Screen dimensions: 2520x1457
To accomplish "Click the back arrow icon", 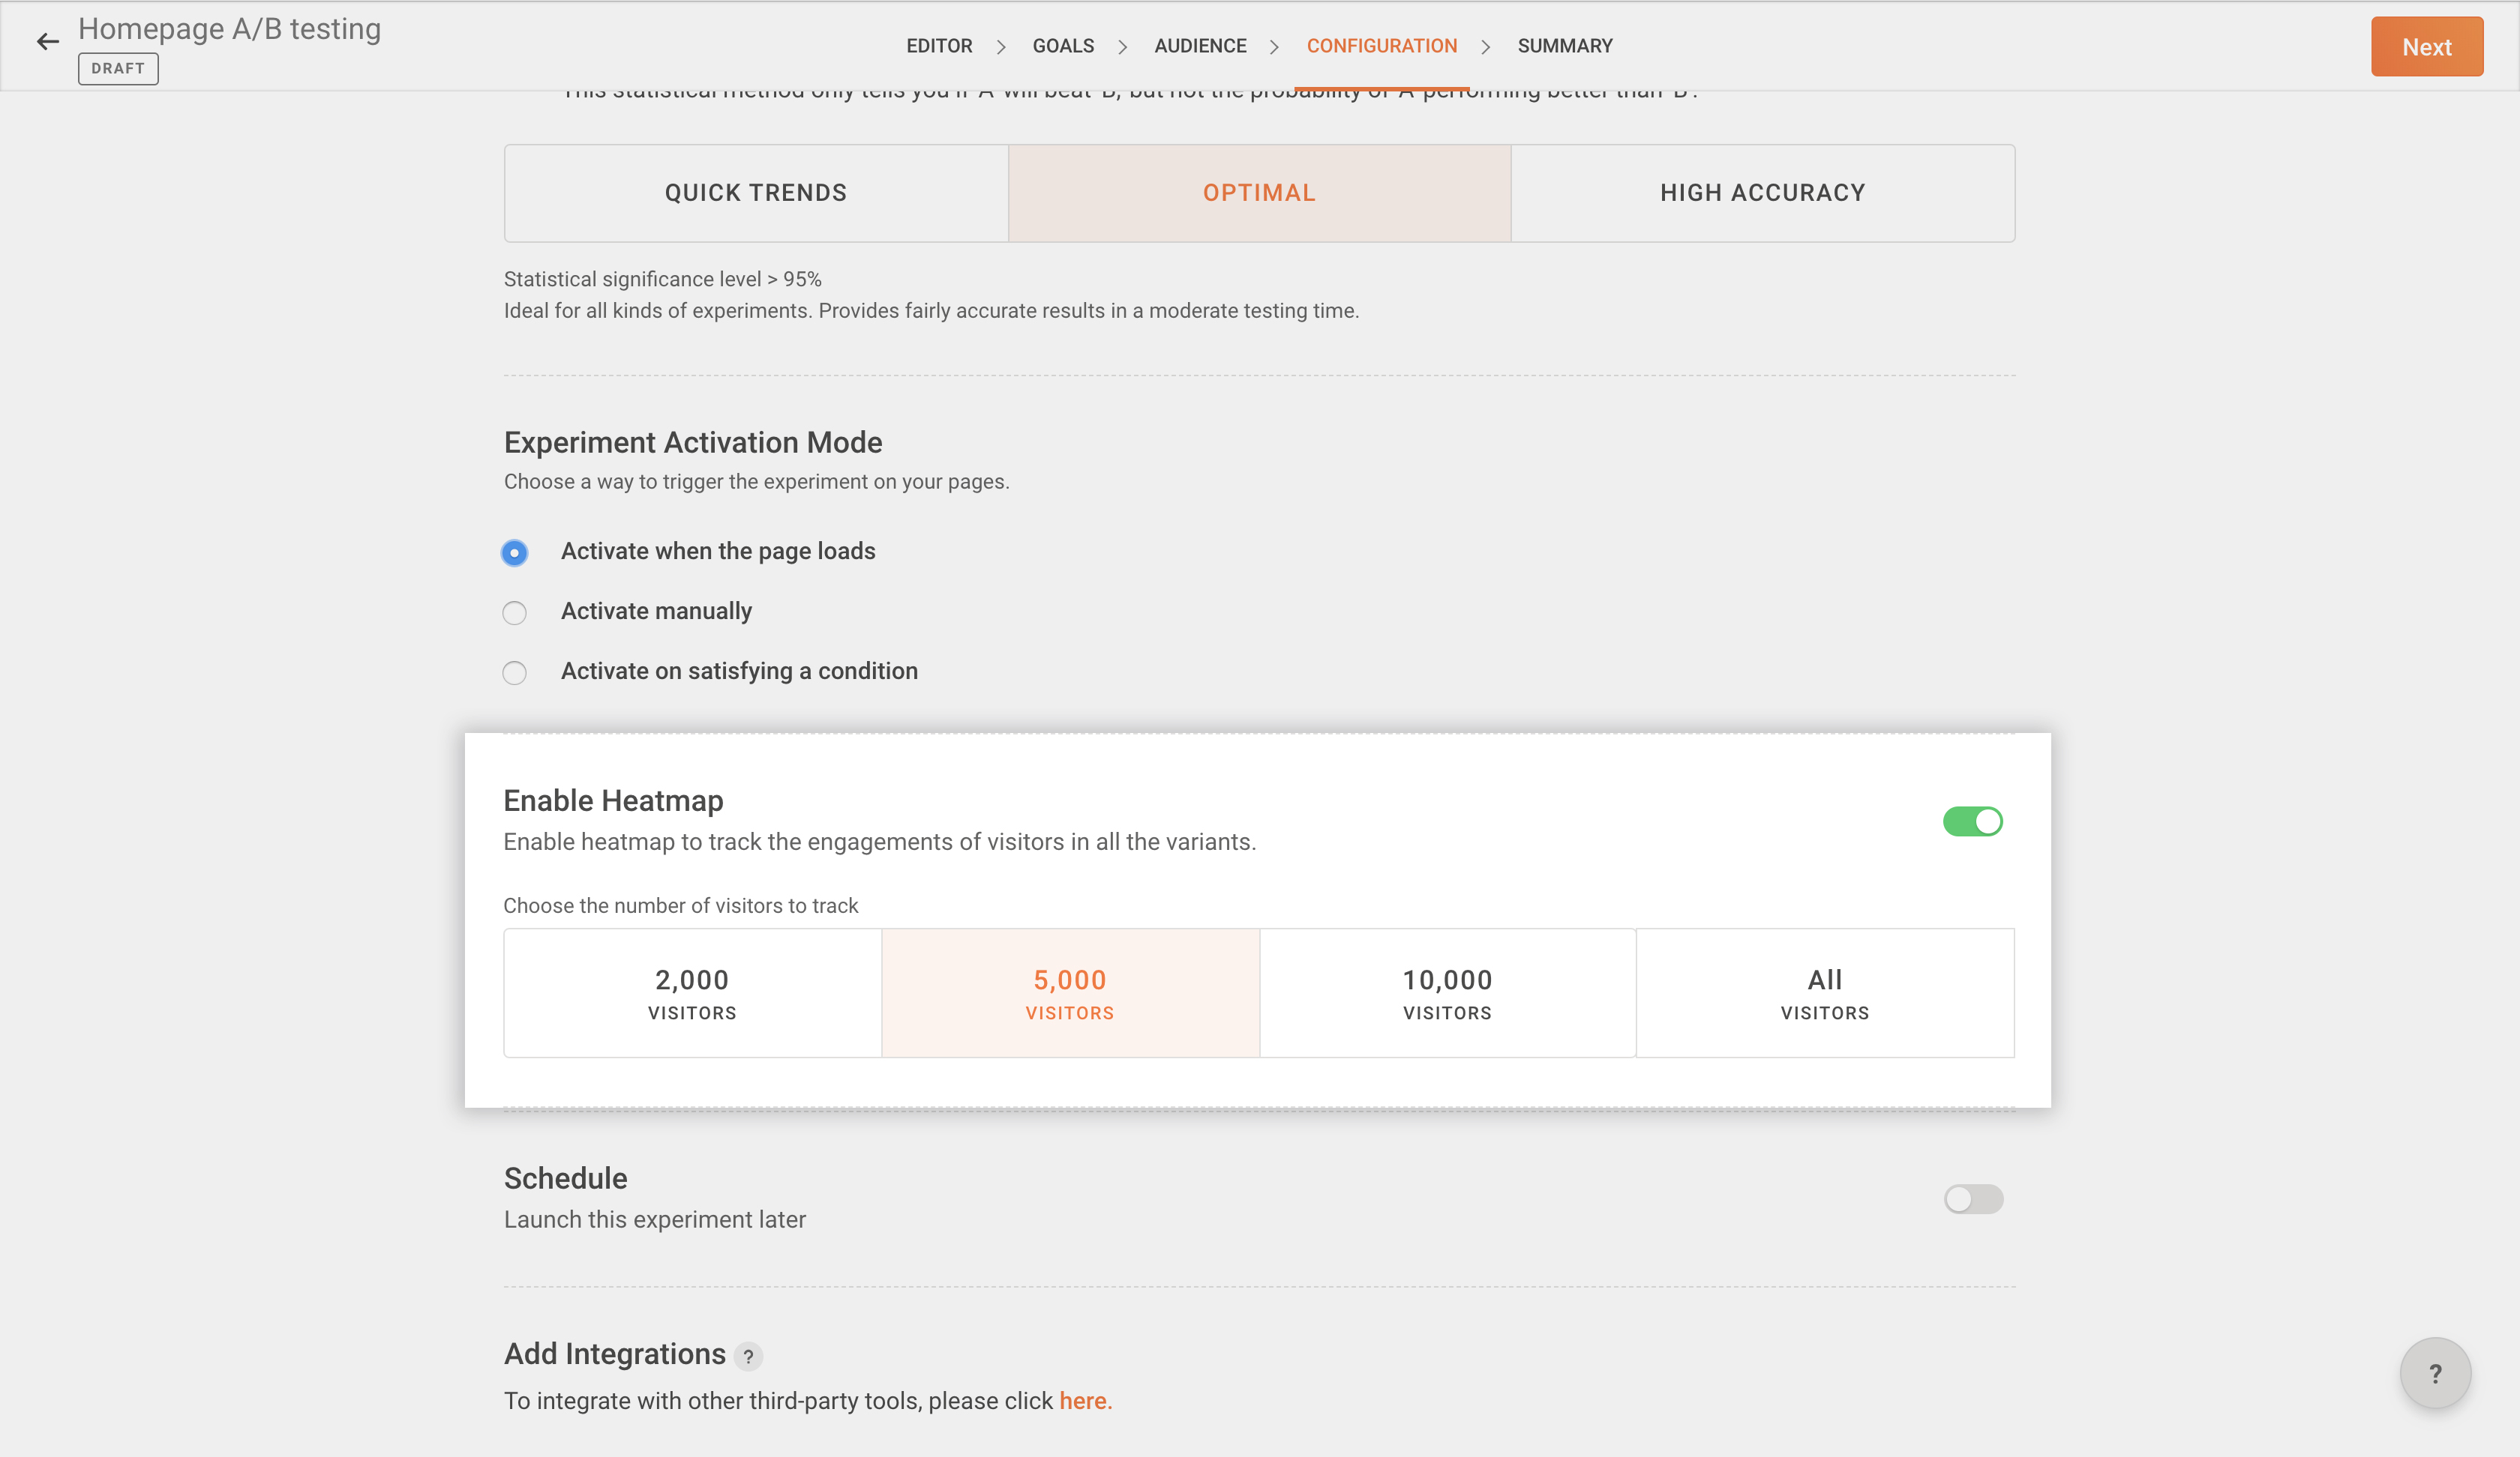I will point(47,42).
